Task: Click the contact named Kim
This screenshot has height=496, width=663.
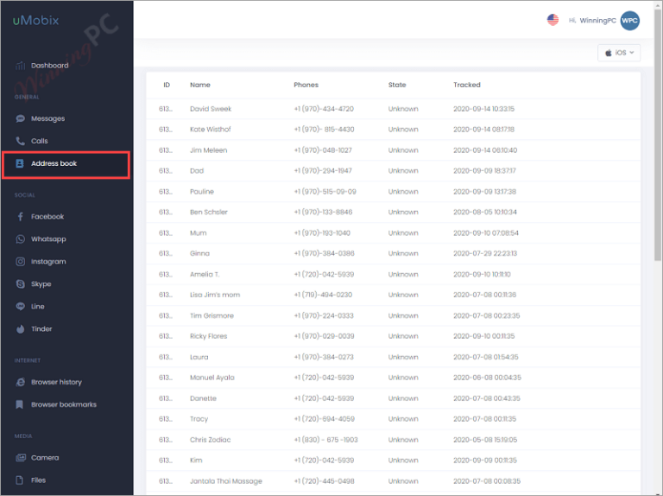Action: coord(196,461)
